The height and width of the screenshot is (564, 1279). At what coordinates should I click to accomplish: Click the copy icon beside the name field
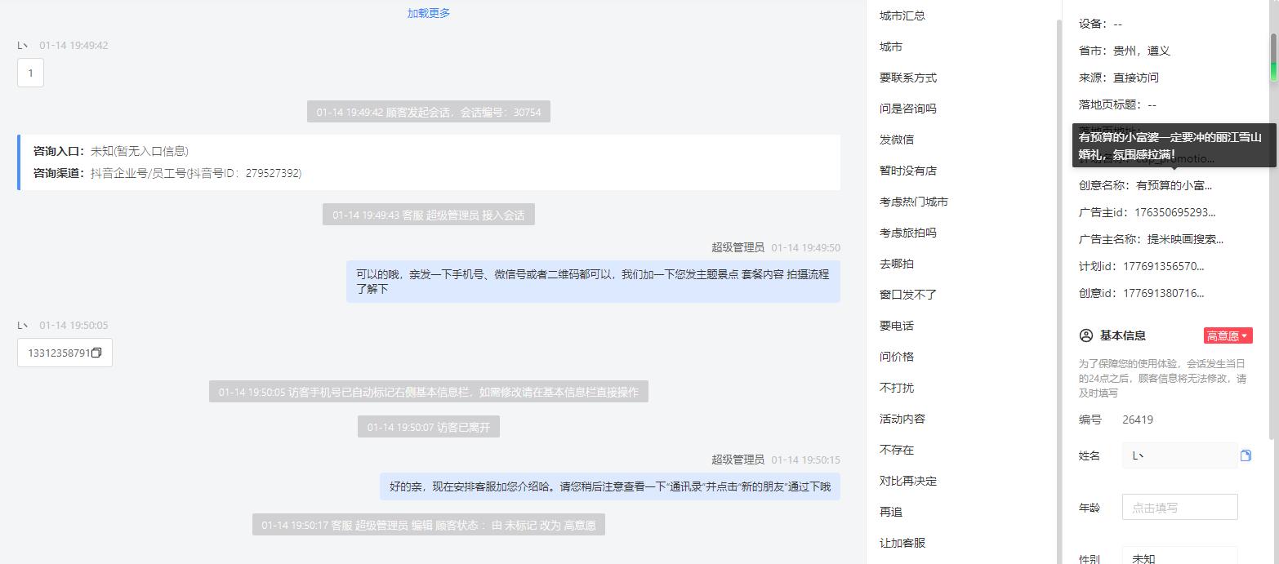click(x=1246, y=455)
